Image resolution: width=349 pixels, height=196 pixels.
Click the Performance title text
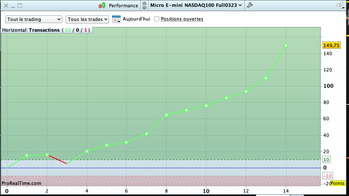(x=124, y=6)
